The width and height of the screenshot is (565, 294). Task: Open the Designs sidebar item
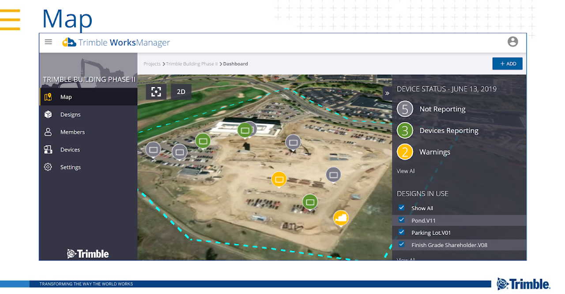(88, 114)
